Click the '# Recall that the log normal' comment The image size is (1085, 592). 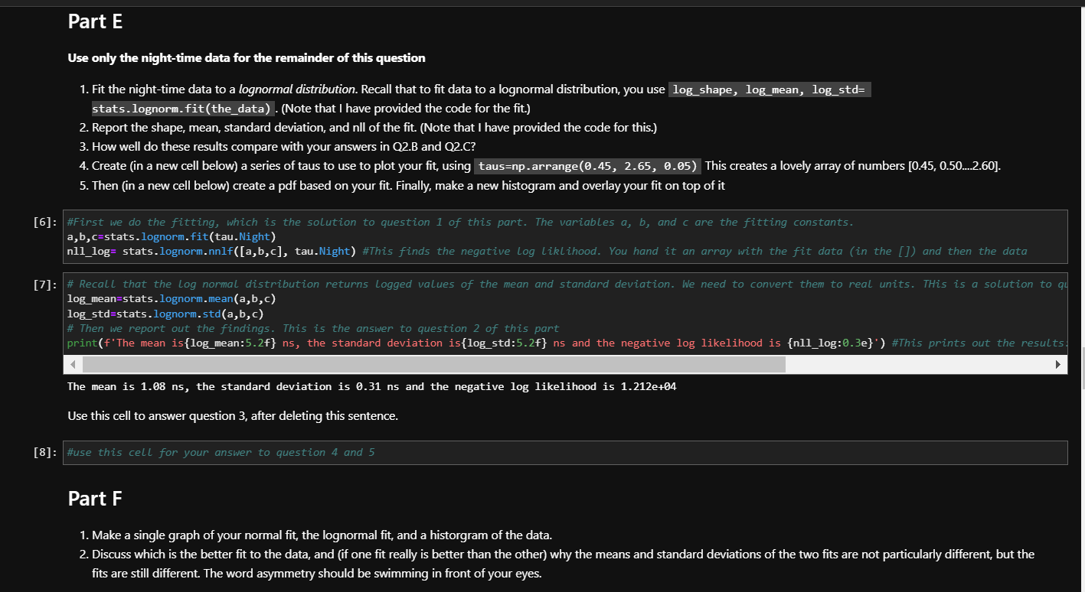tap(567, 285)
